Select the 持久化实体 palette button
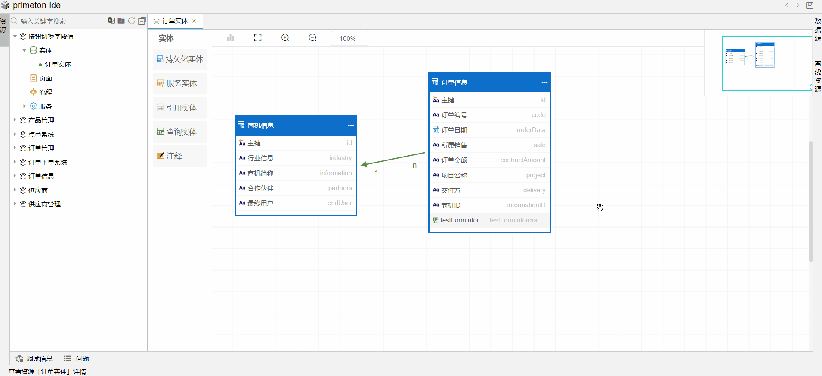Image resolution: width=822 pixels, height=376 pixels. (x=180, y=59)
